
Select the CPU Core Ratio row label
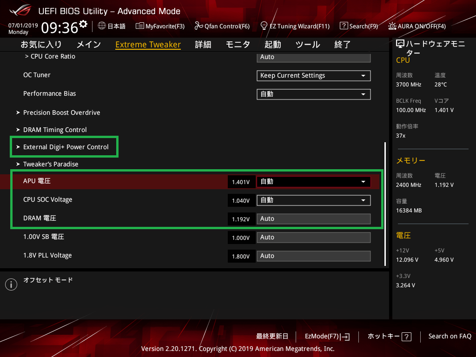(50, 56)
